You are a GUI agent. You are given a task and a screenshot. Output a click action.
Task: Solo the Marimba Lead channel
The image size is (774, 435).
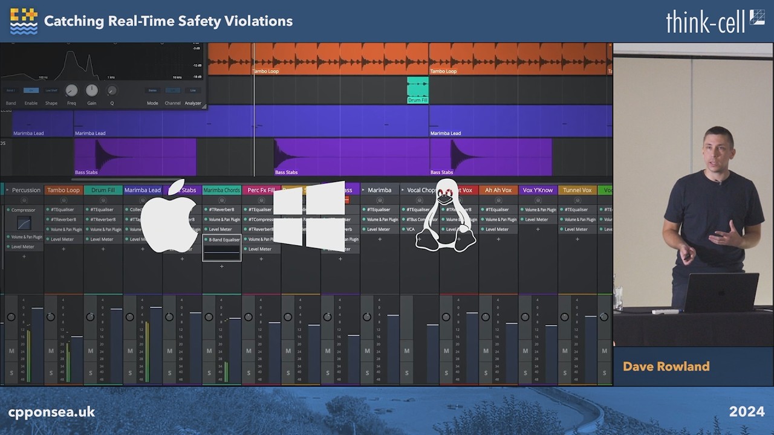130,373
